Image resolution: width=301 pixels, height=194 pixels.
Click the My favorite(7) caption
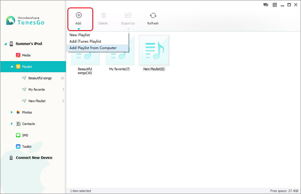(x=120, y=69)
